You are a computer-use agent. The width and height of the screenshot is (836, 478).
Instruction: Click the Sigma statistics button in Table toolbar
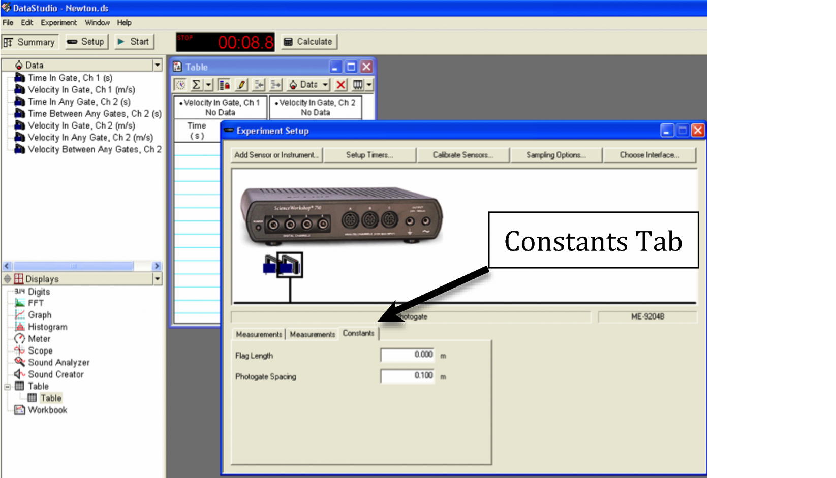(196, 85)
